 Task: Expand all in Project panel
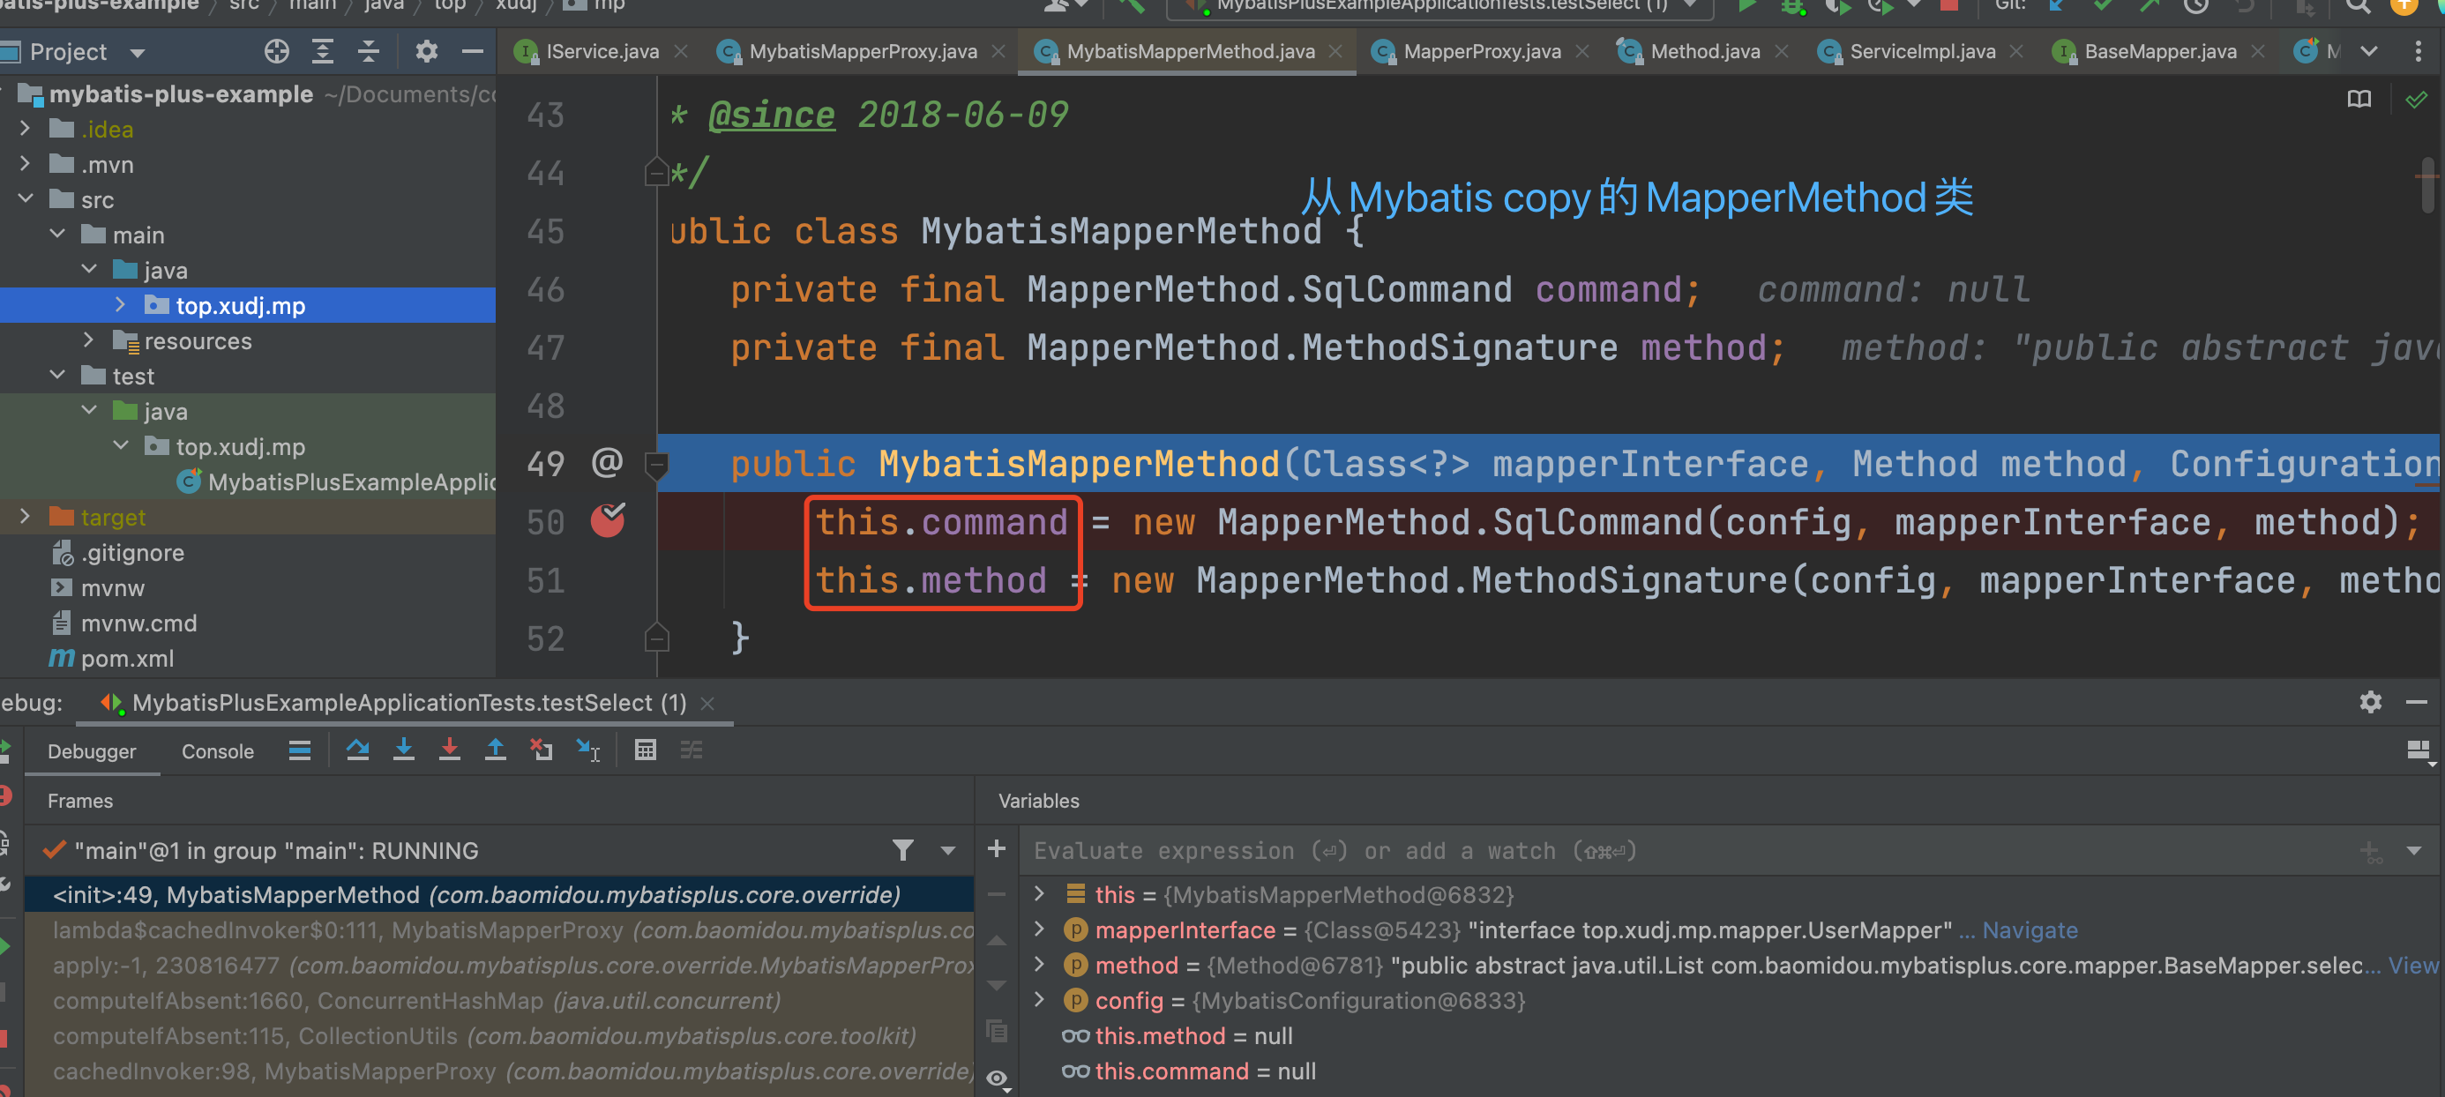click(323, 51)
